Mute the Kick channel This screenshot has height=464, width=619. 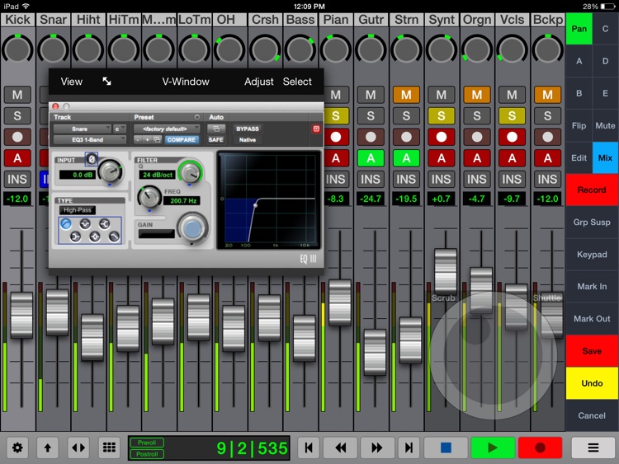pyautogui.click(x=17, y=95)
